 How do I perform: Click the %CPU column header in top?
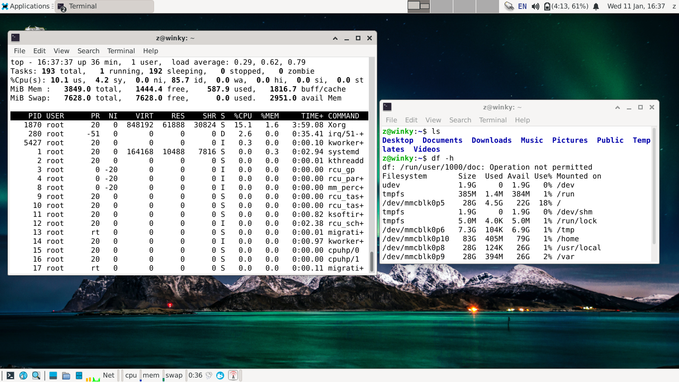(243, 116)
